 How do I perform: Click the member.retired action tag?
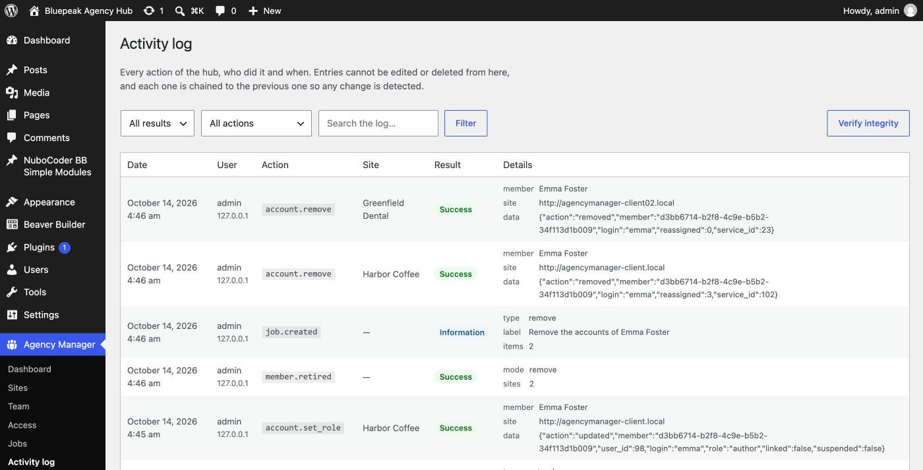pyautogui.click(x=298, y=377)
